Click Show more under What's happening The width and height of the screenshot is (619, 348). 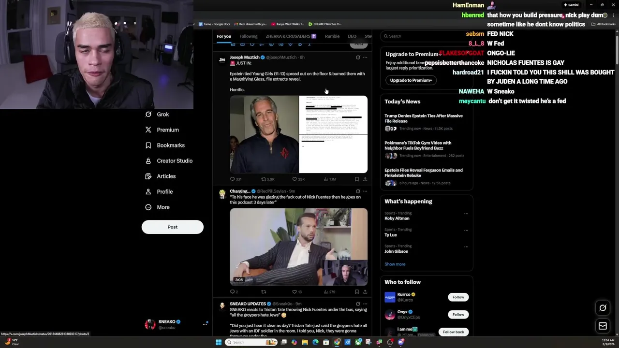tap(395, 264)
